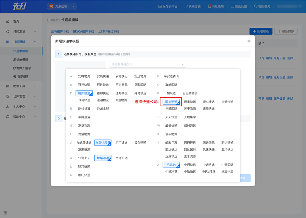Click the 帮助中心 question icon
Screen dimensions: 306x218
pos(8,117)
